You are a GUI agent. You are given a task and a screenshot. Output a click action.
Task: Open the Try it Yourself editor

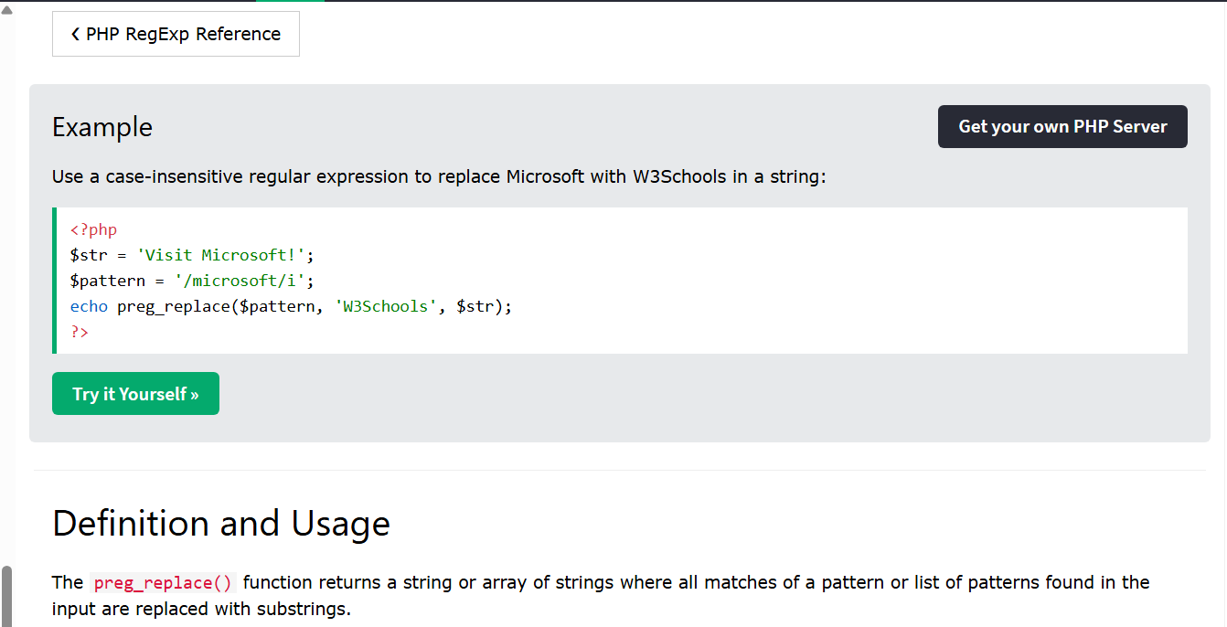(135, 394)
